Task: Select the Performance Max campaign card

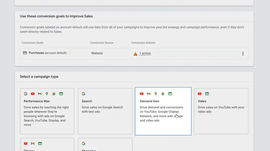Action: coord(47,111)
